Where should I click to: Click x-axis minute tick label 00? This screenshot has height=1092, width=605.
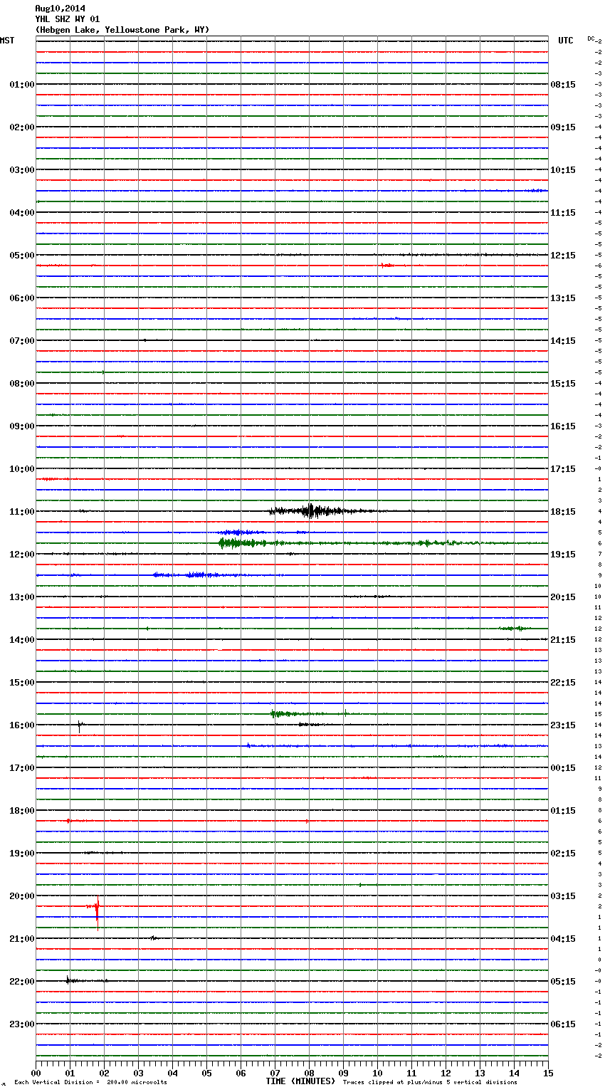[x=36, y=1073]
